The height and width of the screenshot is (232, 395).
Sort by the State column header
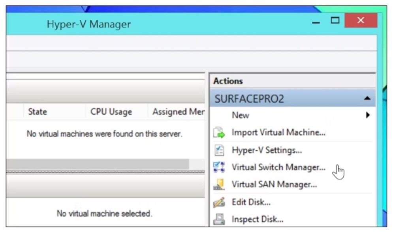pos(38,112)
